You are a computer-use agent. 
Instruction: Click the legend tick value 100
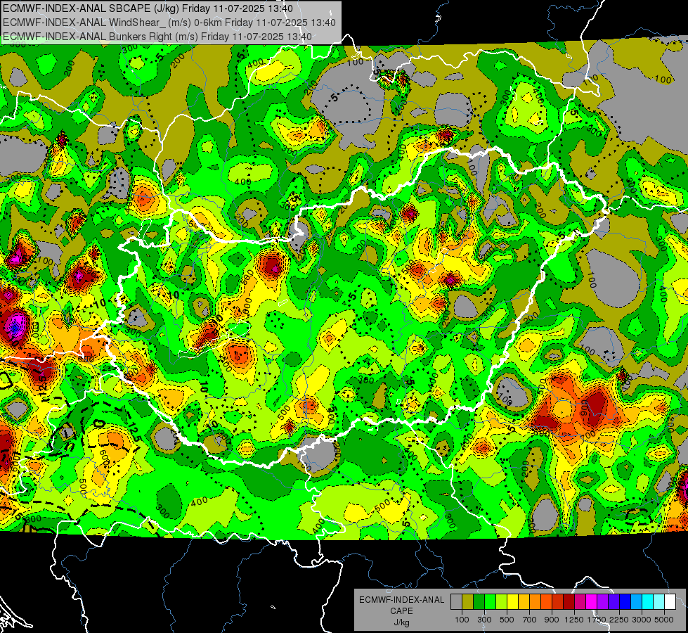[462, 620]
